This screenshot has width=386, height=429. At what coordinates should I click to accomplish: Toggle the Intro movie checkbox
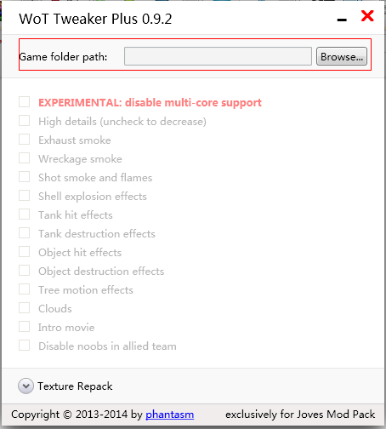24,327
